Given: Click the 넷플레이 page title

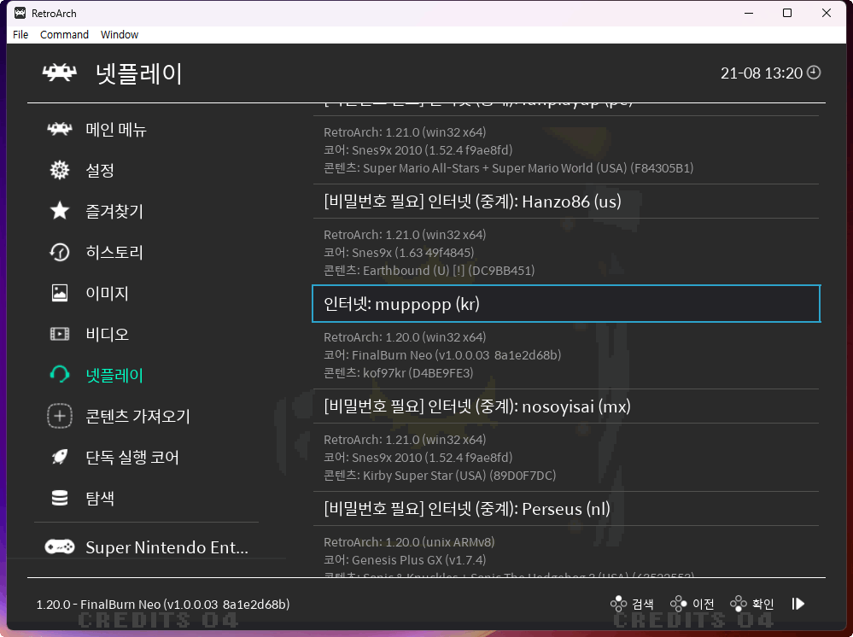Looking at the screenshot, I should click(x=138, y=73).
